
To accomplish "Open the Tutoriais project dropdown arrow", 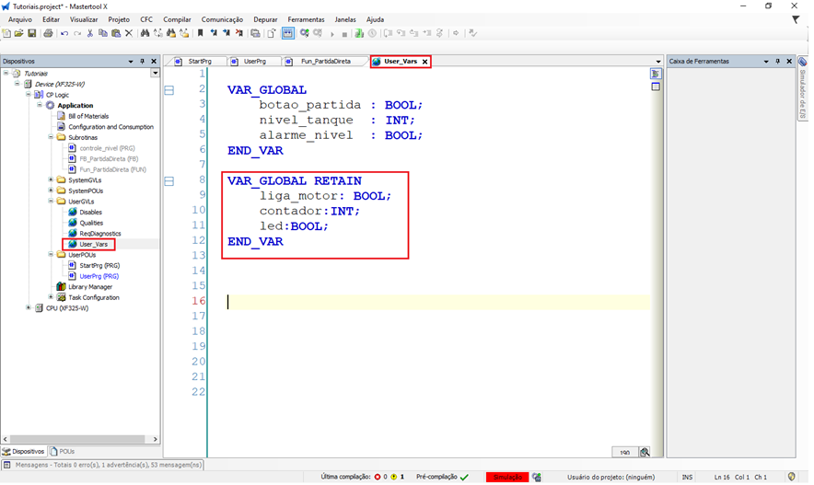I will [154, 73].
